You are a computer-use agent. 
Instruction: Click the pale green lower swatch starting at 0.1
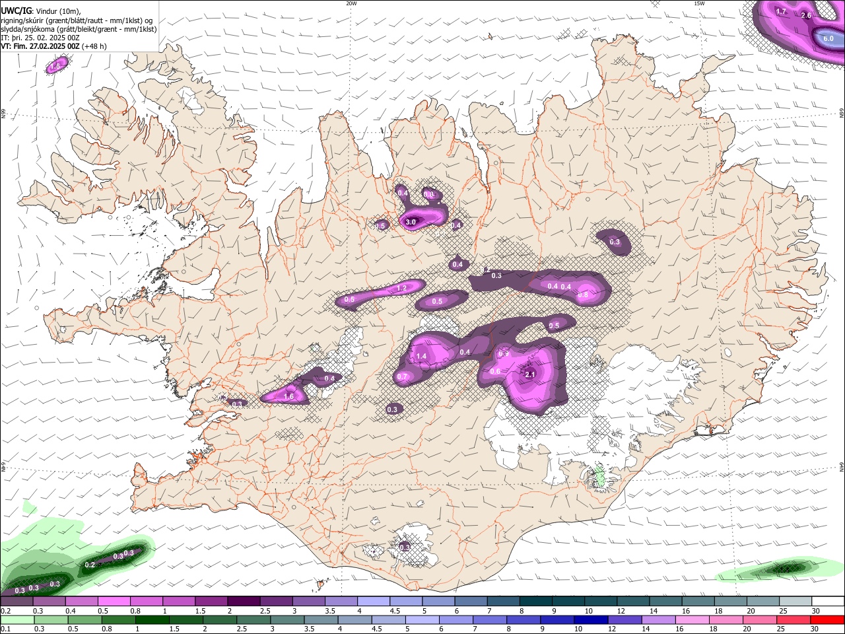tap(17, 619)
